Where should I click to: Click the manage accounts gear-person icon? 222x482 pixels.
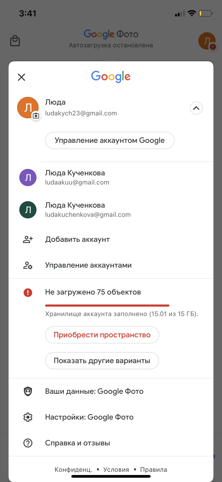[28, 265]
